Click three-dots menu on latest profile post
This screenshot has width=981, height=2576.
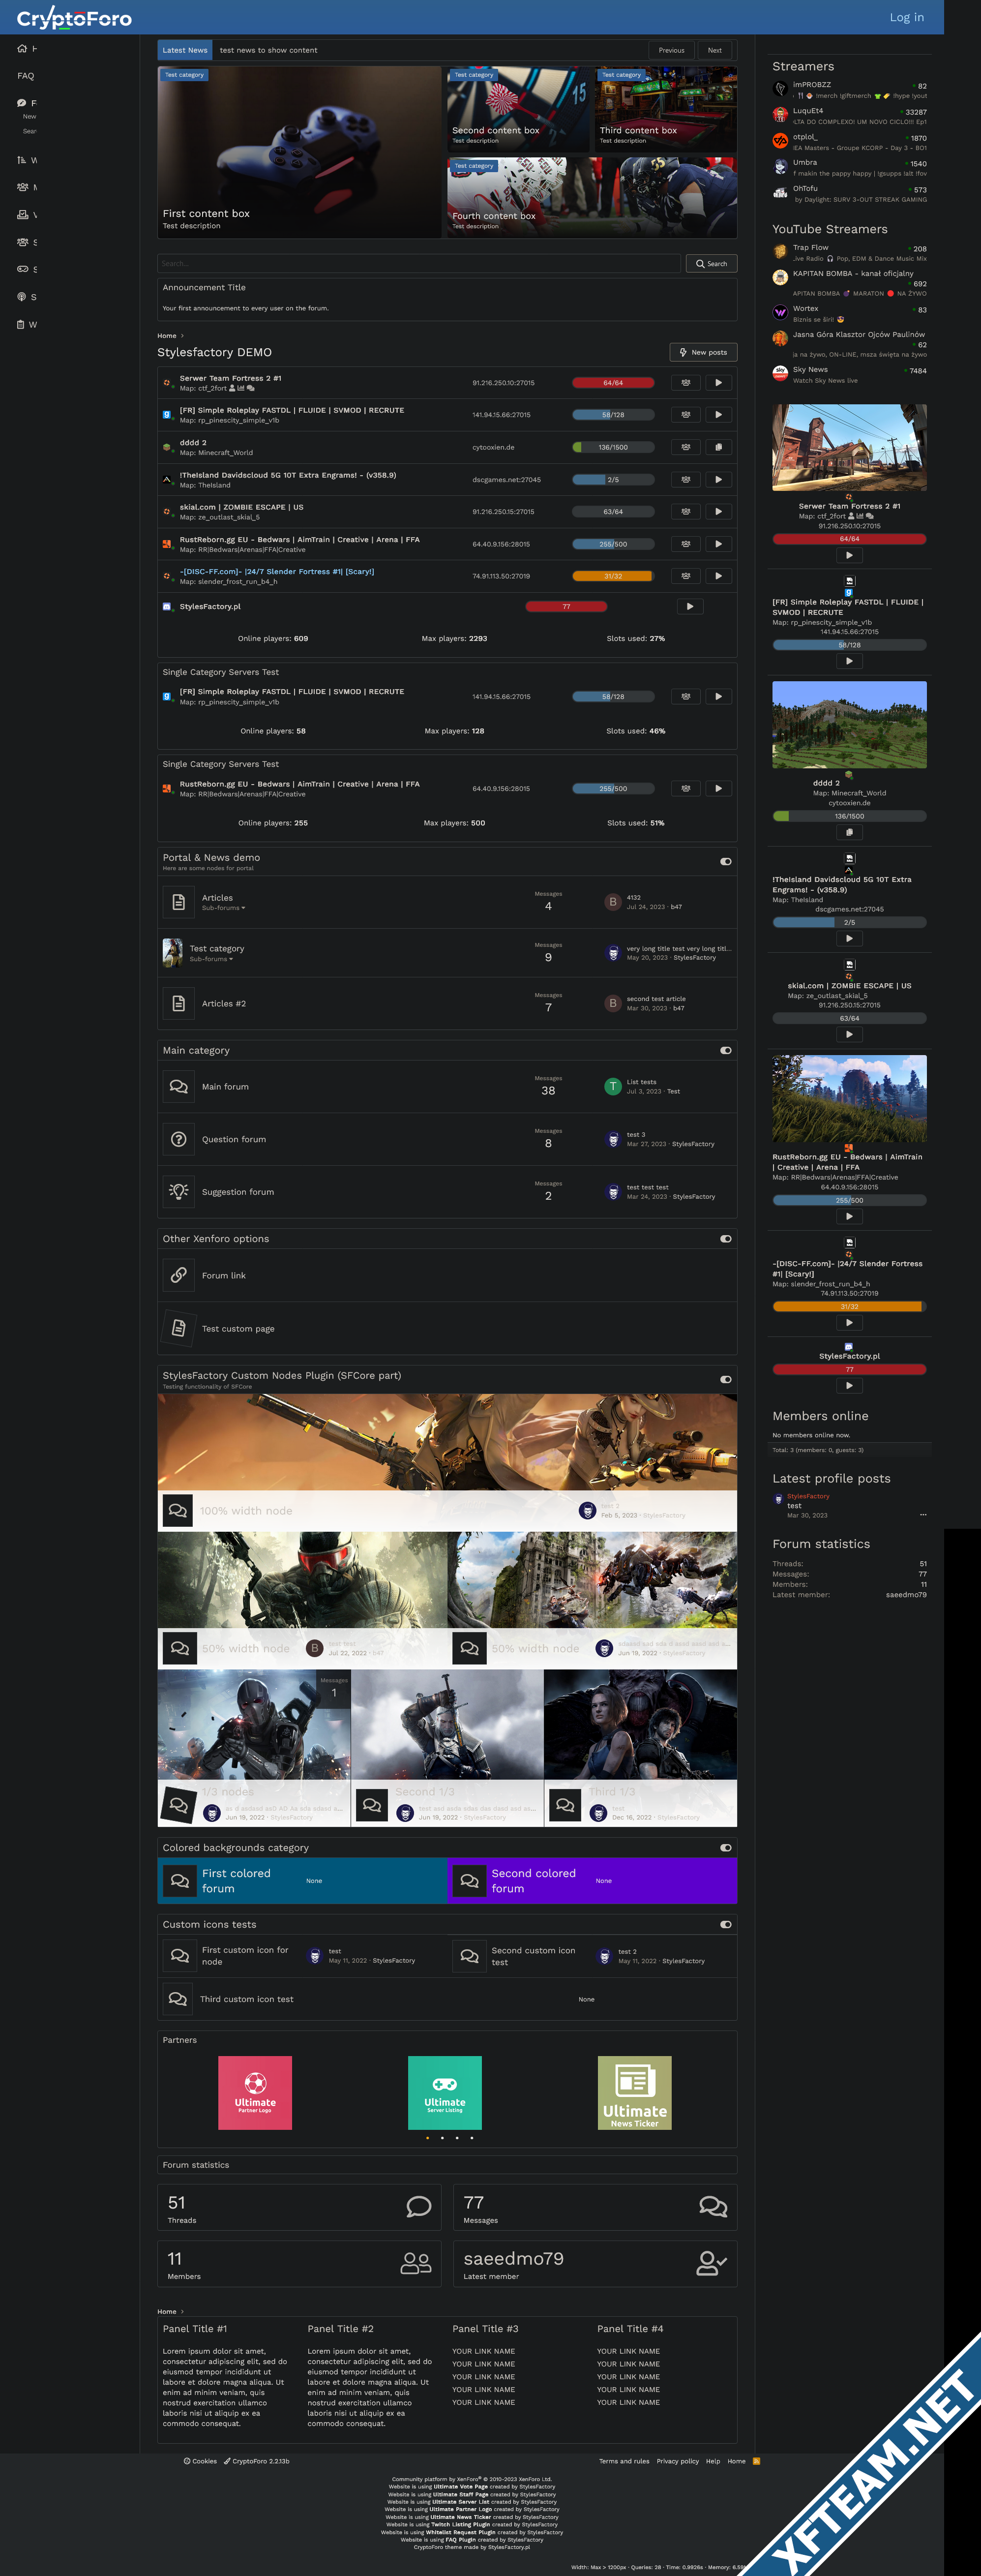(923, 1515)
